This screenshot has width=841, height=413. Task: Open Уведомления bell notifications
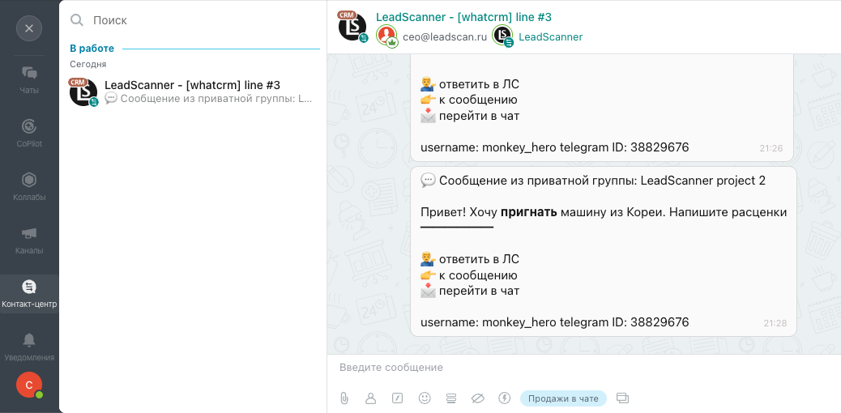coord(29,347)
